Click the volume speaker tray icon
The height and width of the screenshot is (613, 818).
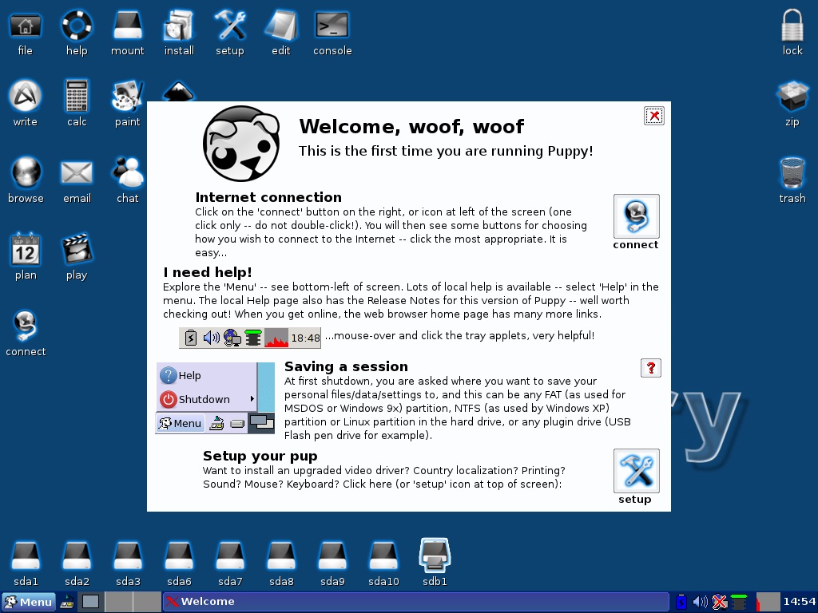(700, 602)
